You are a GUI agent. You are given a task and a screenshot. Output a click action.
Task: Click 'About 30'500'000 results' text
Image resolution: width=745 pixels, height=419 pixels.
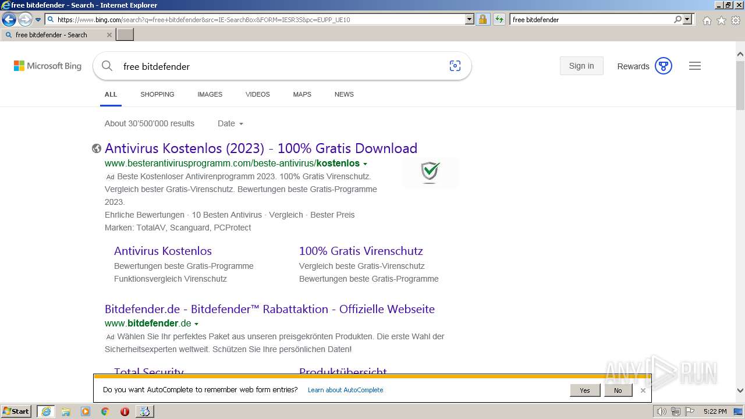click(x=150, y=123)
